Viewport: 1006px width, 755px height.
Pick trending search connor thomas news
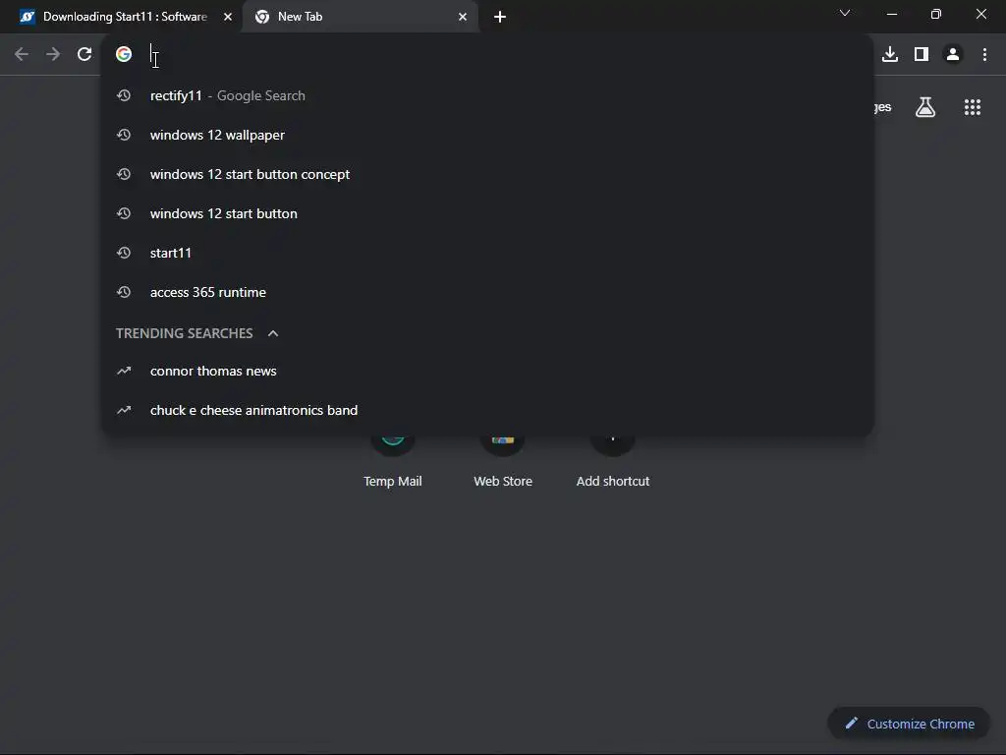(487, 371)
